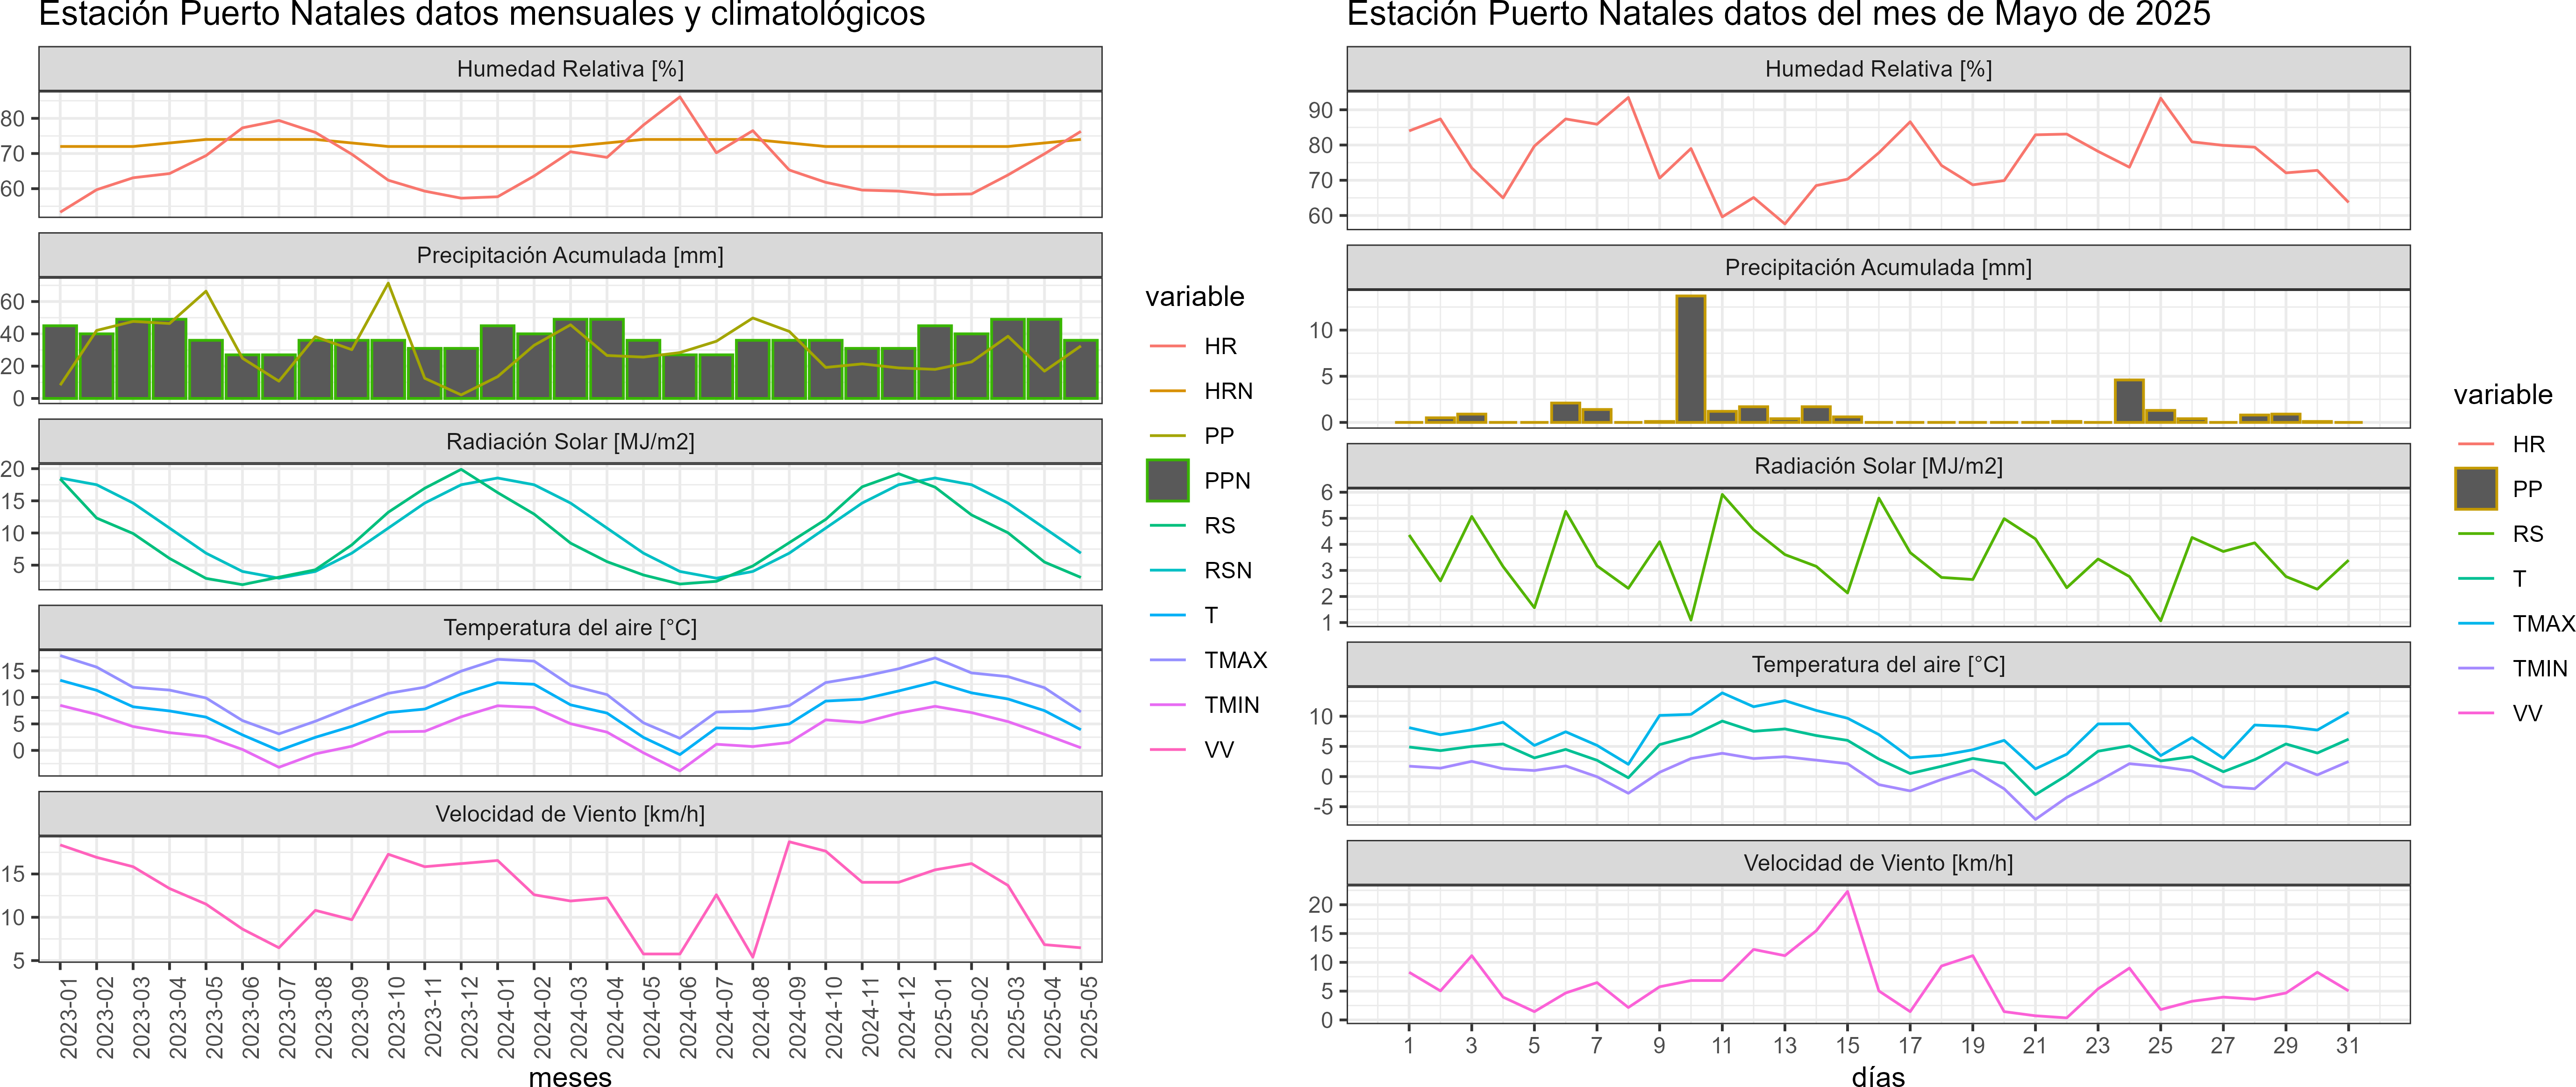
Task: Select the '2024-09' month tick label
Action: click(x=797, y=1017)
